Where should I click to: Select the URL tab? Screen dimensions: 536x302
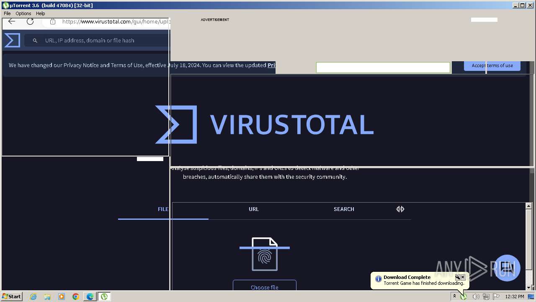coord(254,209)
